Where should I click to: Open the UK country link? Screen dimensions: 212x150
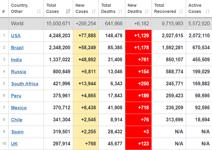14,144
